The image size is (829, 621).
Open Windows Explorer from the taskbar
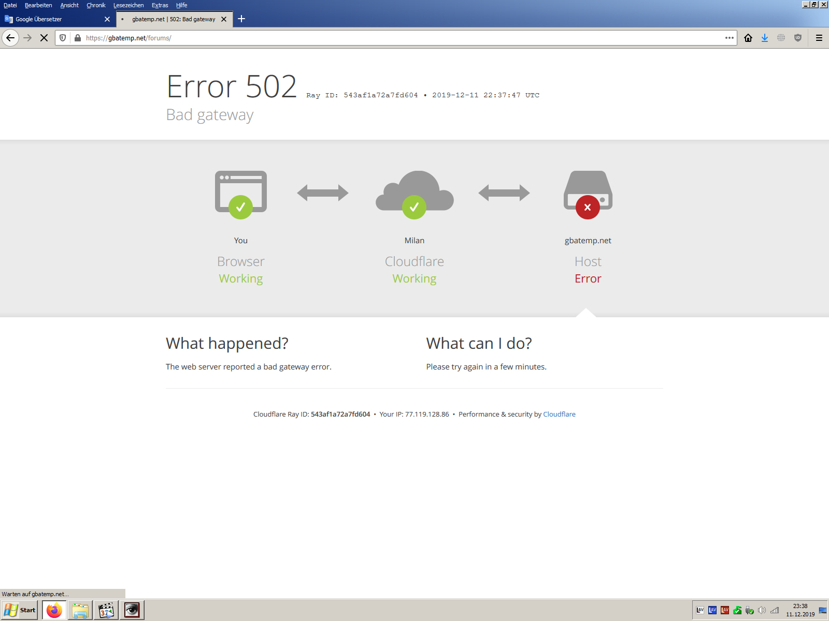point(80,610)
